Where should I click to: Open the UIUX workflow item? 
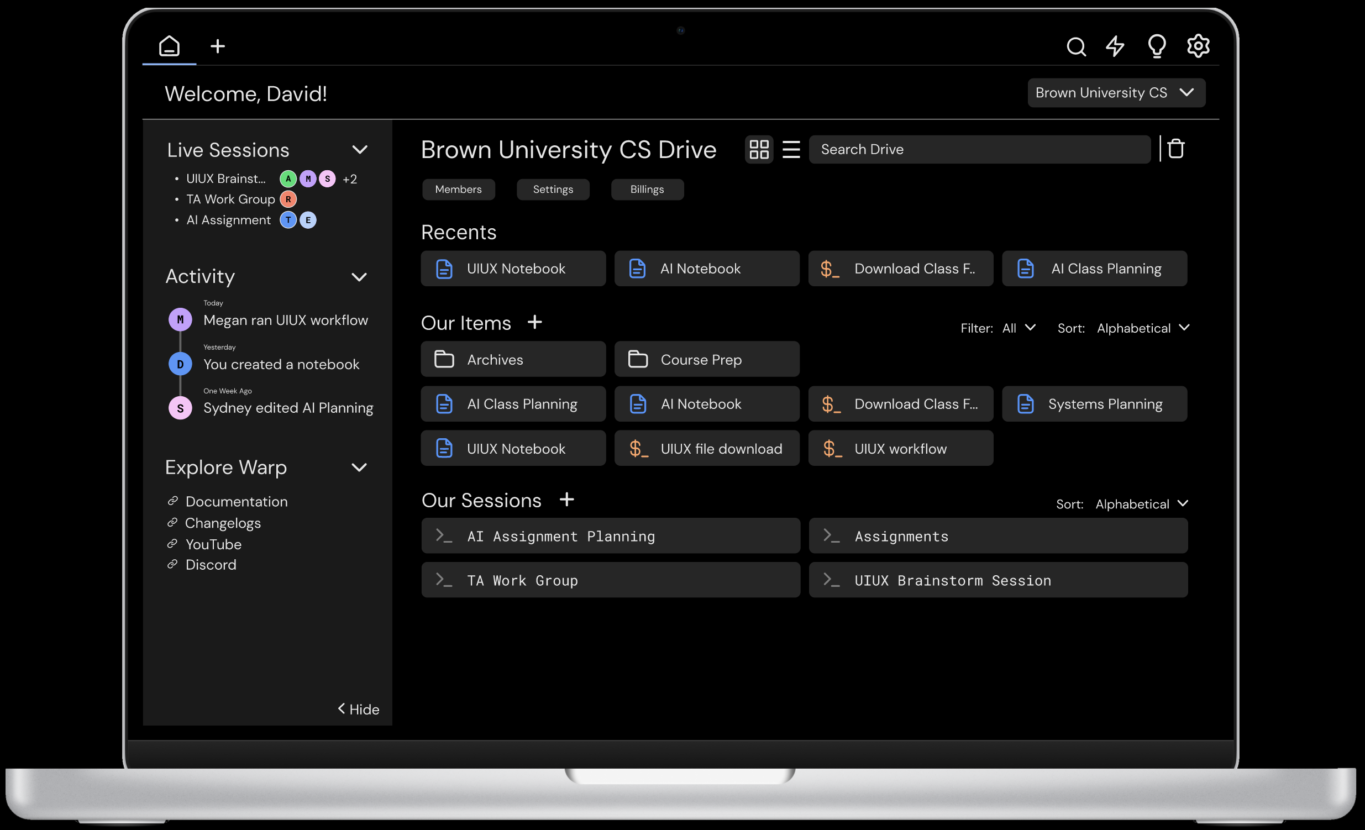click(x=901, y=448)
